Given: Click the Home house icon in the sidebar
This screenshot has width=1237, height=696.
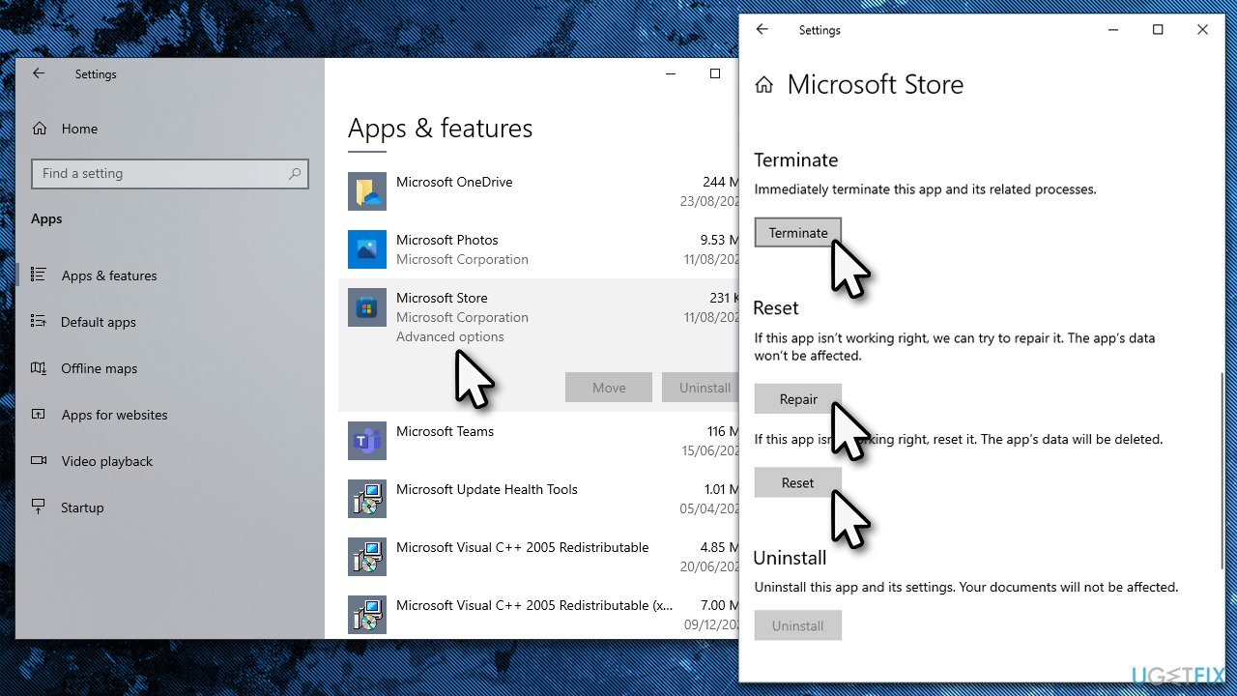Looking at the screenshot, I should click(x=39, y=129).
